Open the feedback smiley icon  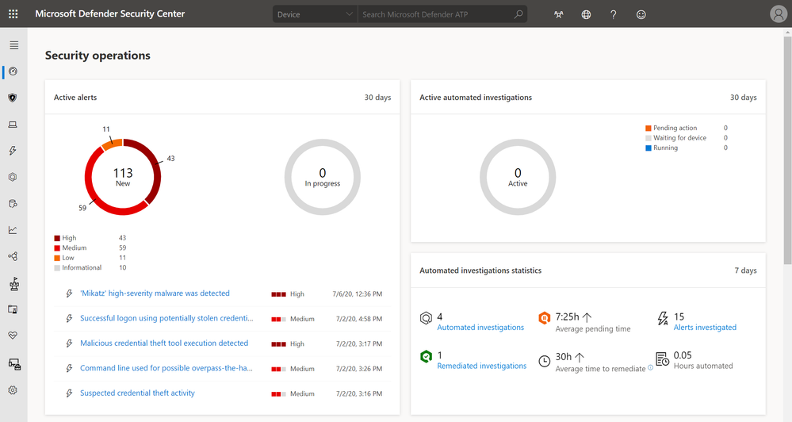coord(641,14)
